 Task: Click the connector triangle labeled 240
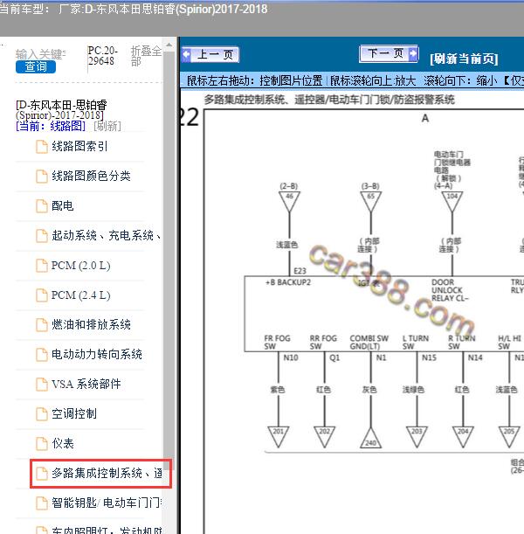click(371, 439)
